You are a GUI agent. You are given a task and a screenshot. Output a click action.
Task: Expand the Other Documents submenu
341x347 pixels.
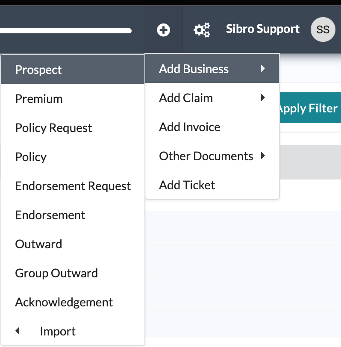click(x=206, y=156)
